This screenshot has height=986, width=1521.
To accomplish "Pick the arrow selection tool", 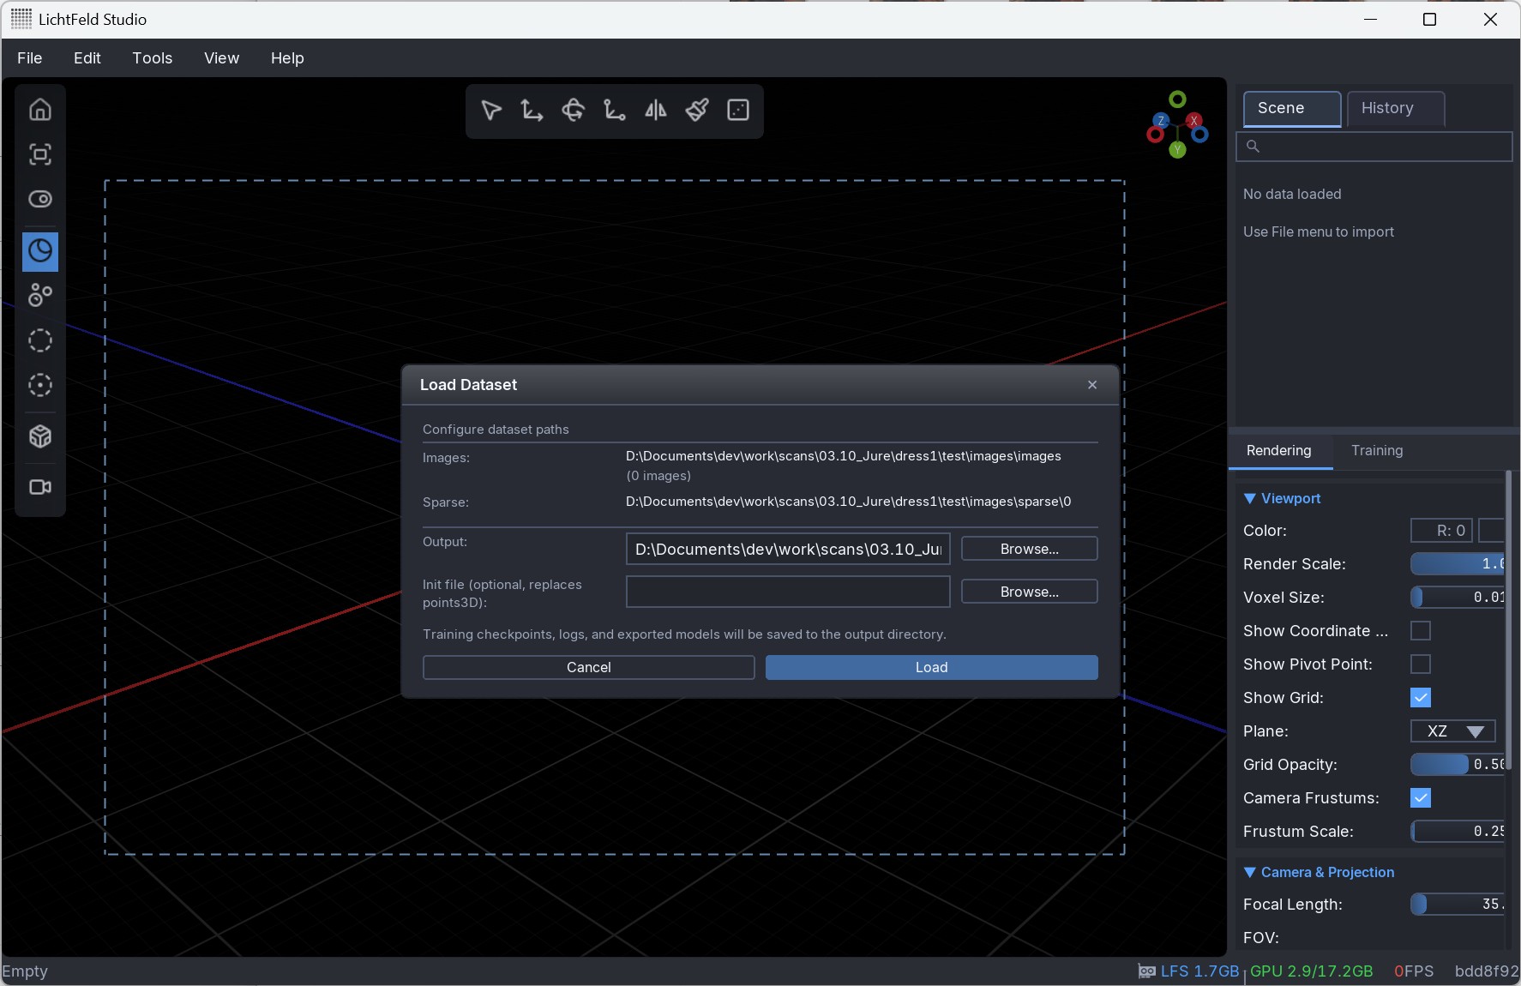I will (491, 110).
